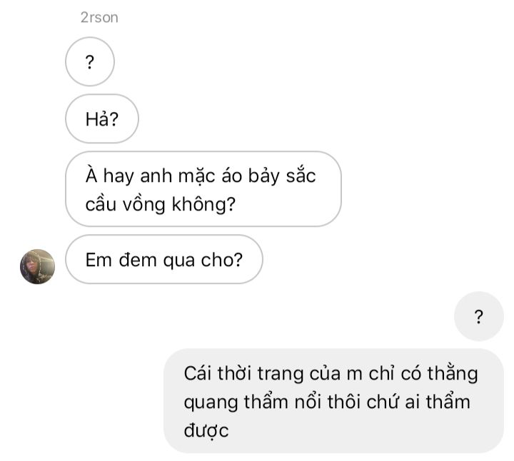Click the "thằng" word in the last message

coord(453,373)
